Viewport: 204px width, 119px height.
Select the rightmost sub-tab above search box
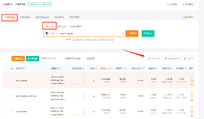[x=75, y=26]
